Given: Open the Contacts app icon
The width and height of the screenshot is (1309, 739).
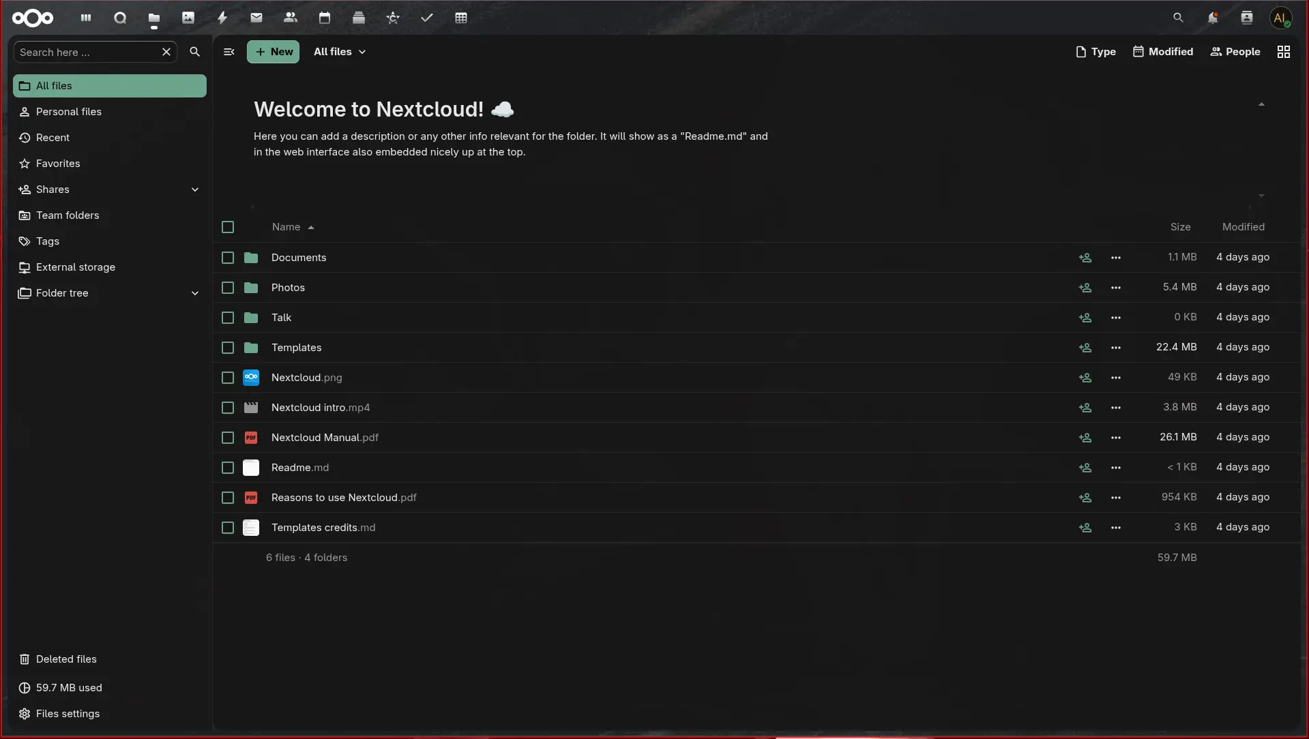Looking at the screenshot, I should click(291, 18).
